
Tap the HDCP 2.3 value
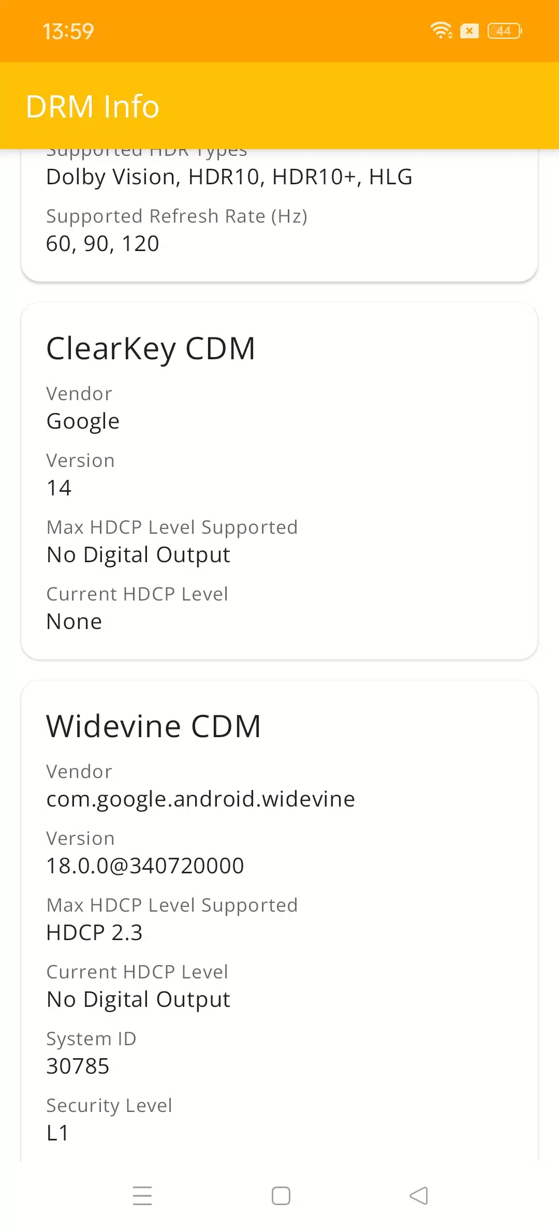(x=94, y=932)
